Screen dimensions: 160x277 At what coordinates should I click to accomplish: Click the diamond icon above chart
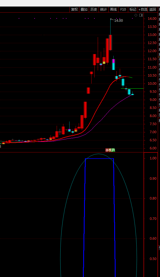(136, 15)
